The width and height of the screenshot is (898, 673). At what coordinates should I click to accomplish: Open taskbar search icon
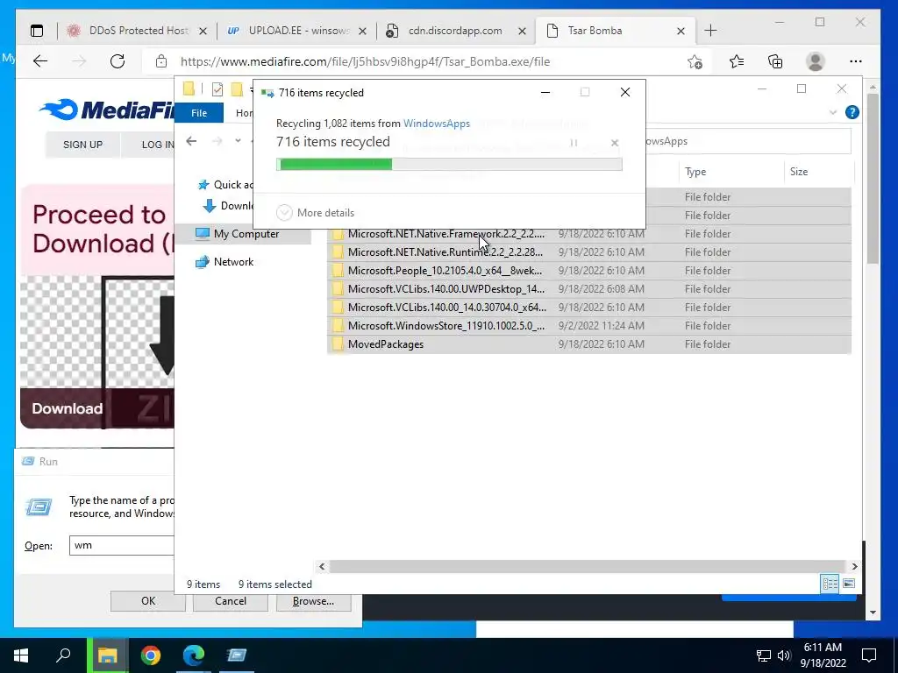point(63,655)
